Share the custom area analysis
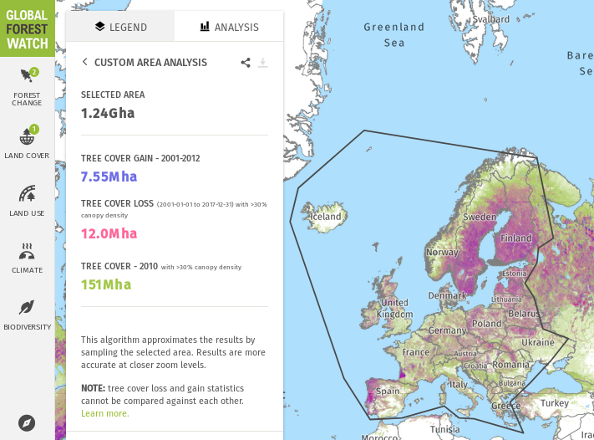 (x=246, y=63)
